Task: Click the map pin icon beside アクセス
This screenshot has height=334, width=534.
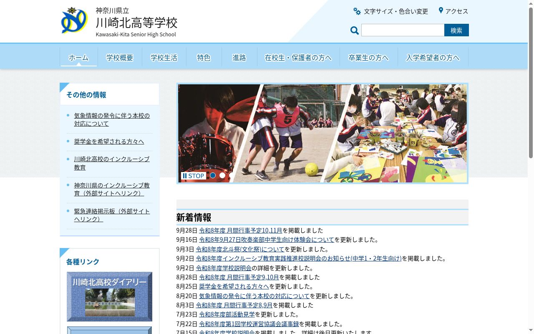Action: 441,10
